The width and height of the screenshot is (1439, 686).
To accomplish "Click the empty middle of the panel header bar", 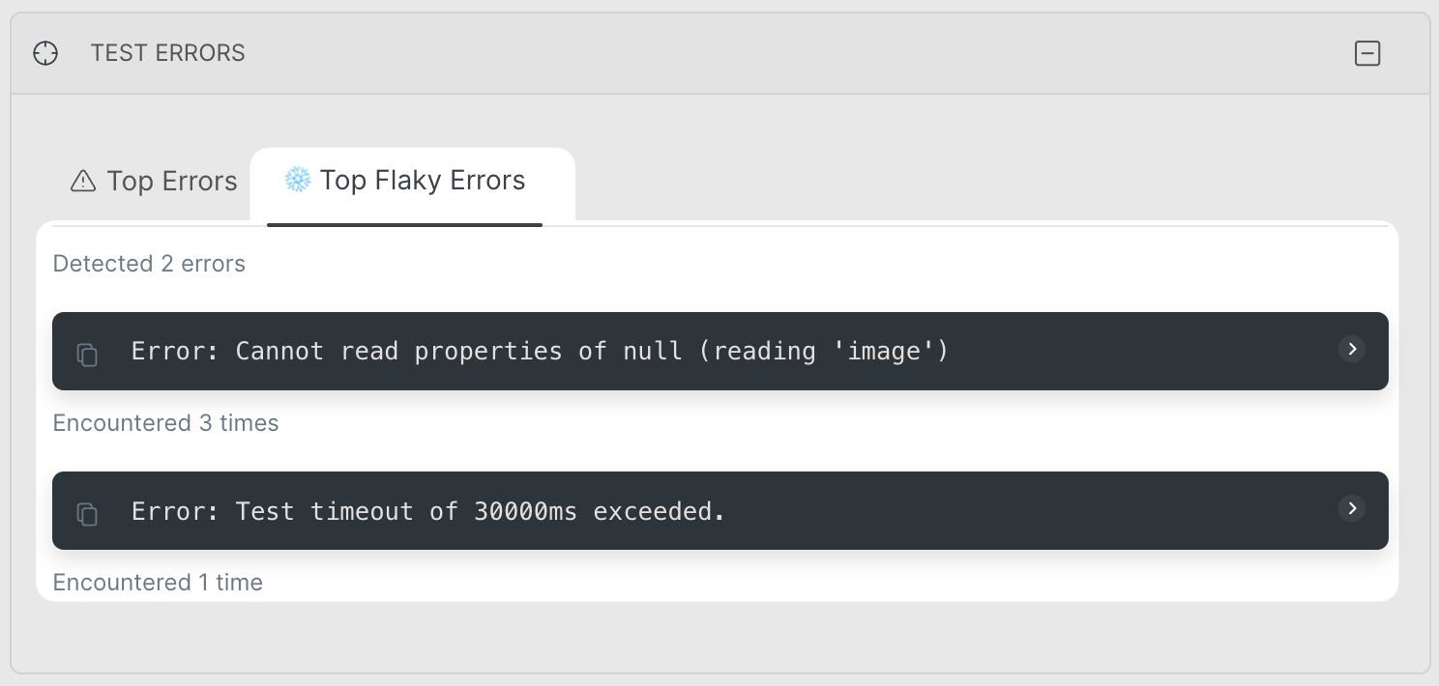I will [x=774, y=53].
